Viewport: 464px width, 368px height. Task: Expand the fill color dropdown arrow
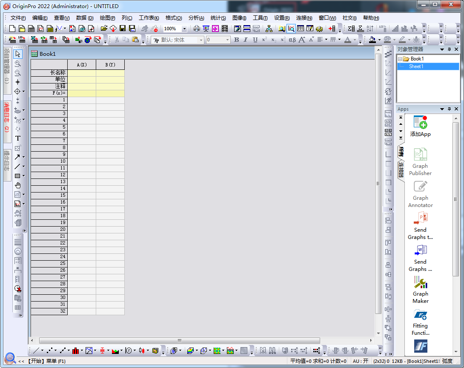379,40
